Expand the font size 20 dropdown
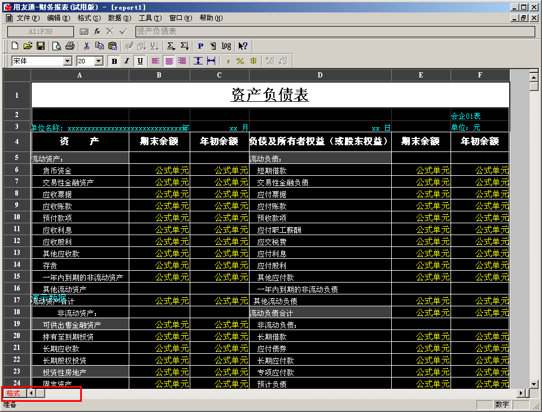Image resolution: width=542 pixels, height=412 pixels. (x=99, y=61)
